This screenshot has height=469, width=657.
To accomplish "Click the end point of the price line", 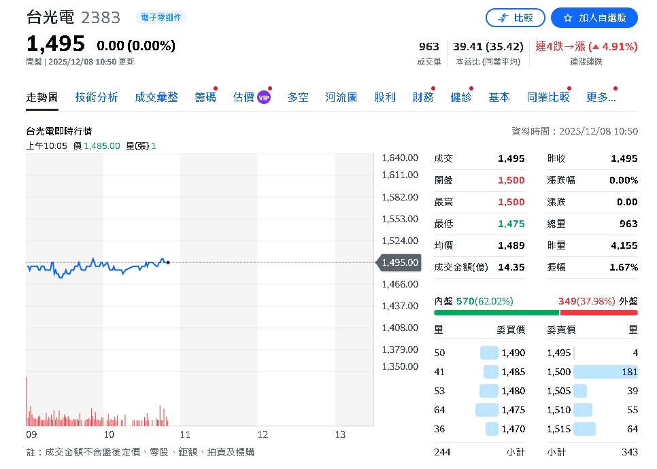I will 168,262.
